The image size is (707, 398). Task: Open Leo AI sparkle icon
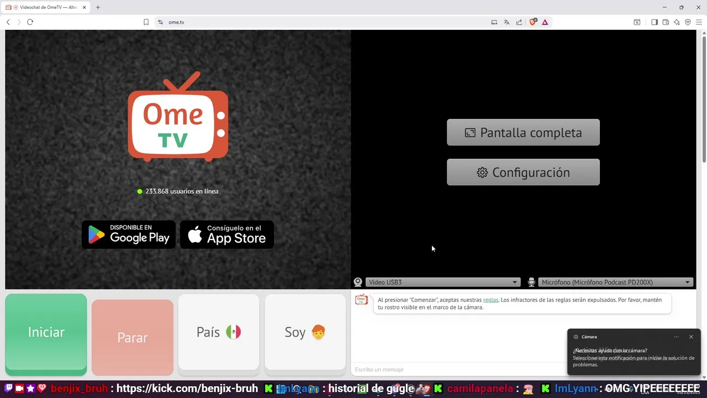(x=677, y=22)
